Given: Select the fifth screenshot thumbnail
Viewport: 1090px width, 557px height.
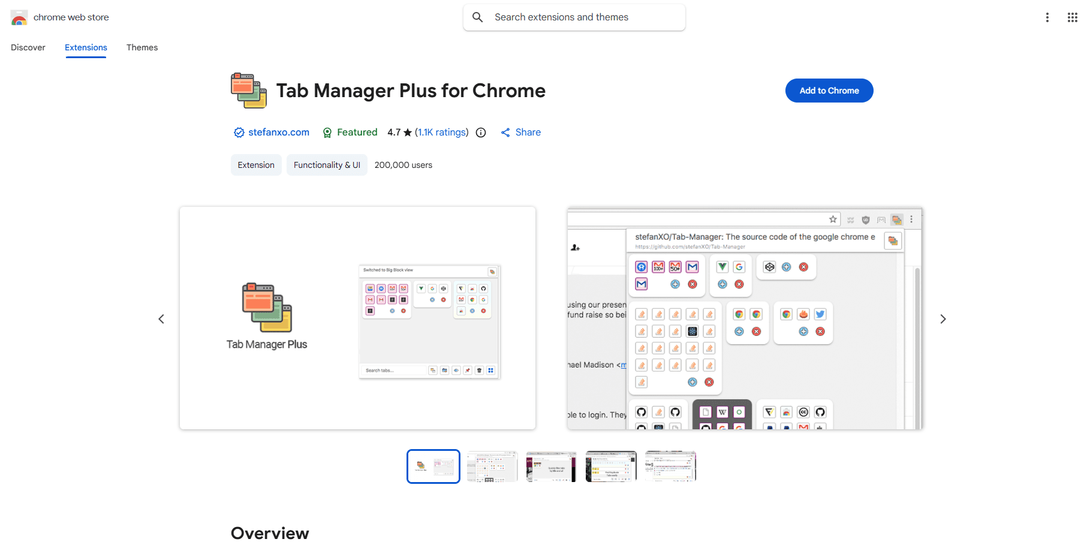Looking at the screenshot, I should pos(670,466).
